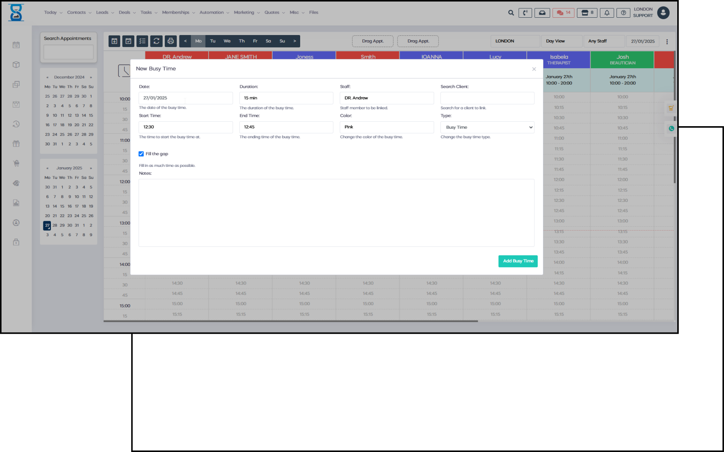The image size is (724, 452).
Task: Open the chat messages icon showing 14
Action: (563, 13)
